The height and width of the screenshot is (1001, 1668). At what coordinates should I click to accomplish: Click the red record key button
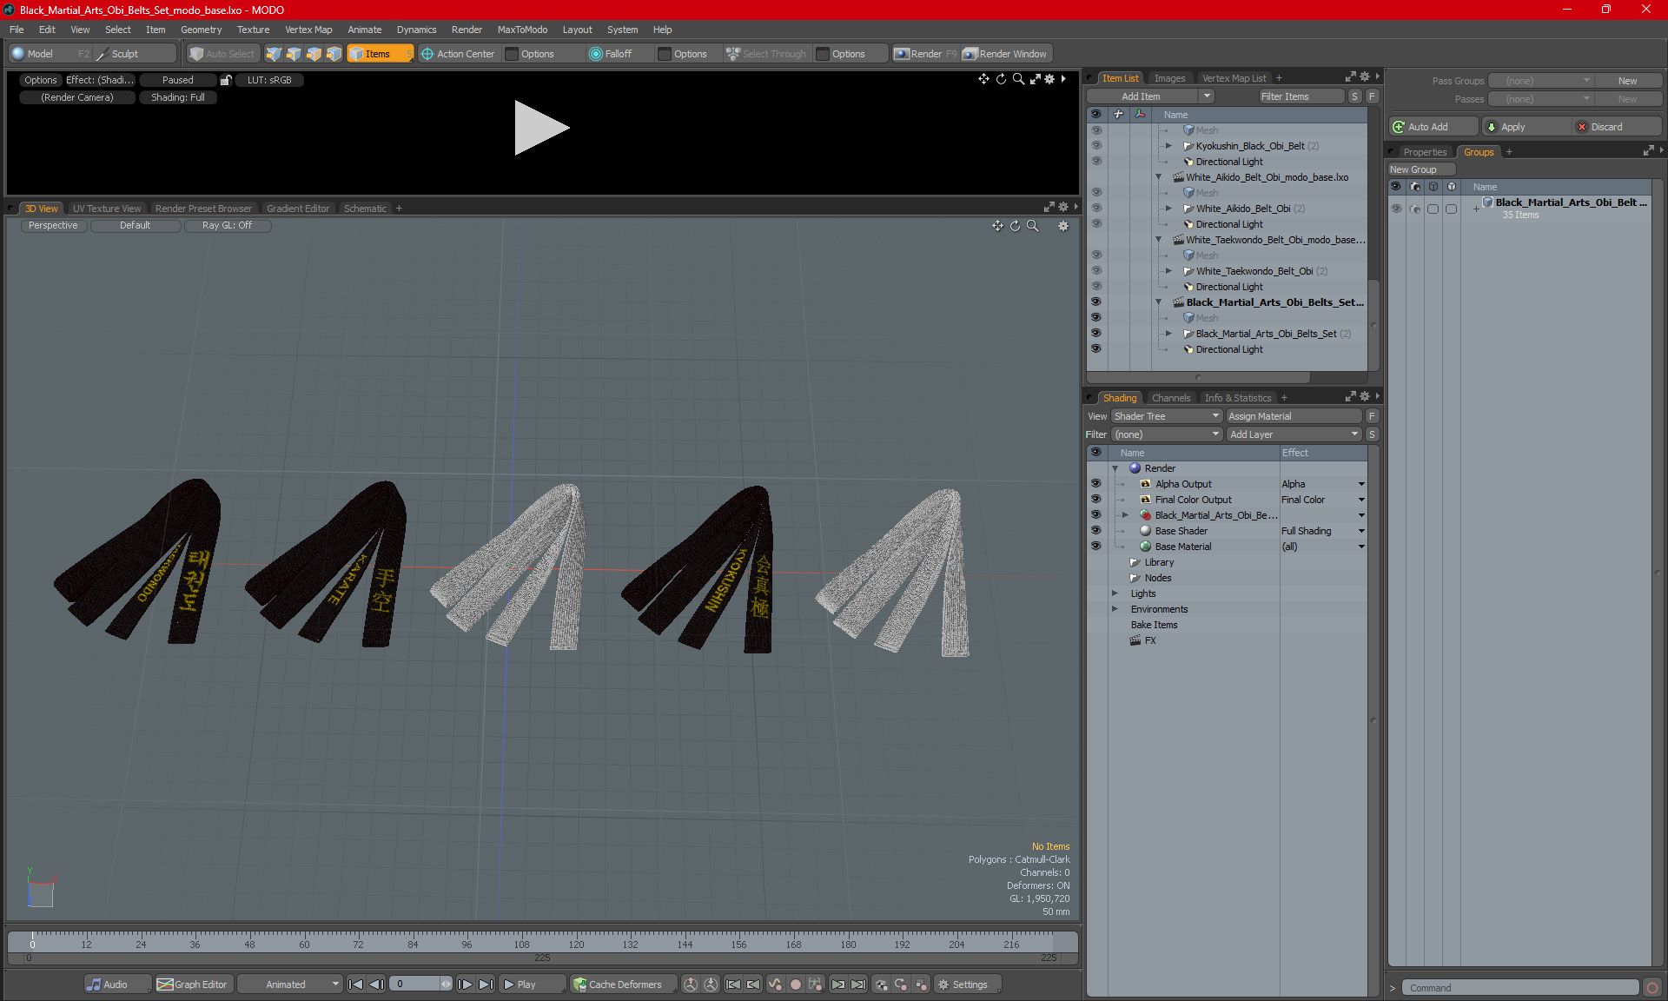click(x=795, y=984)
